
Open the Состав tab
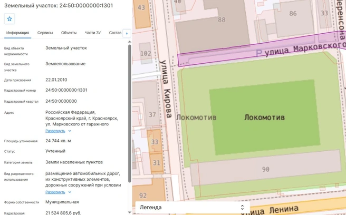click(x=115, y=33)
